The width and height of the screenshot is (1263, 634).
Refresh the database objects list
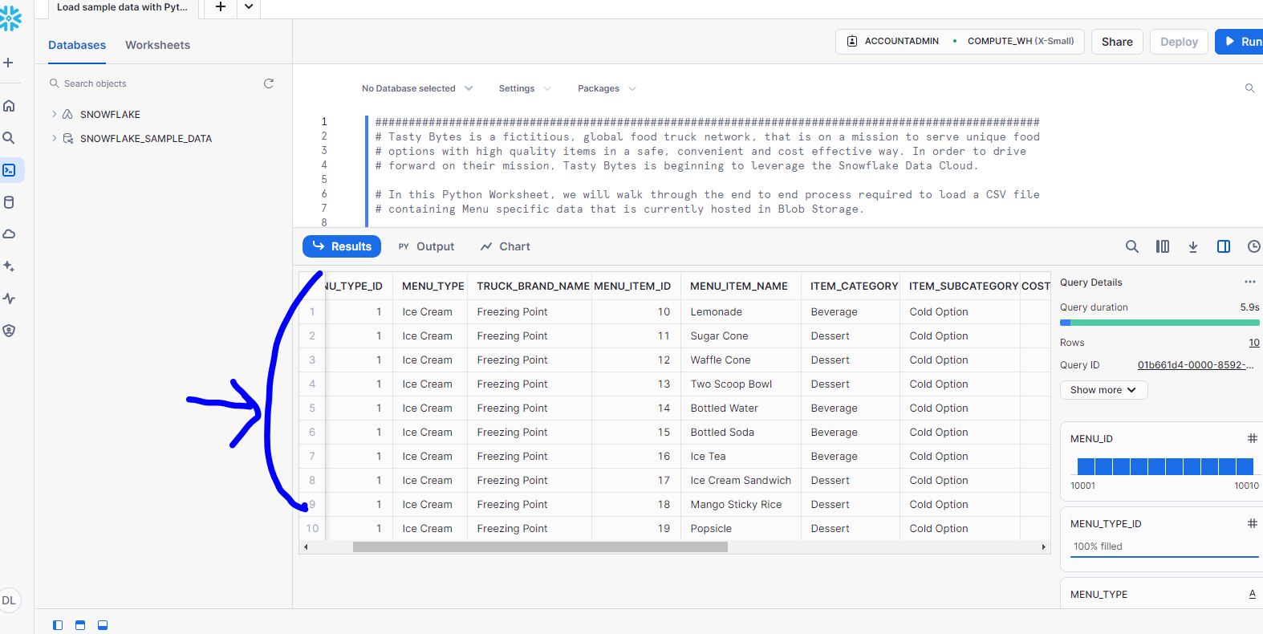(269, 83)
